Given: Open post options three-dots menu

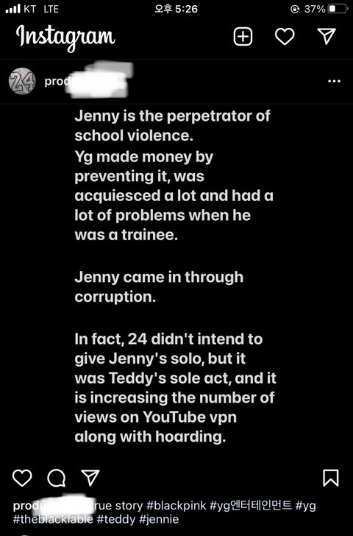Looking at the screenshot, I should click(334, 81).
